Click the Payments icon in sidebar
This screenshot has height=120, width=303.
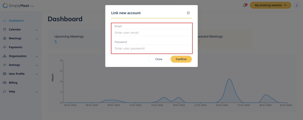5,47
